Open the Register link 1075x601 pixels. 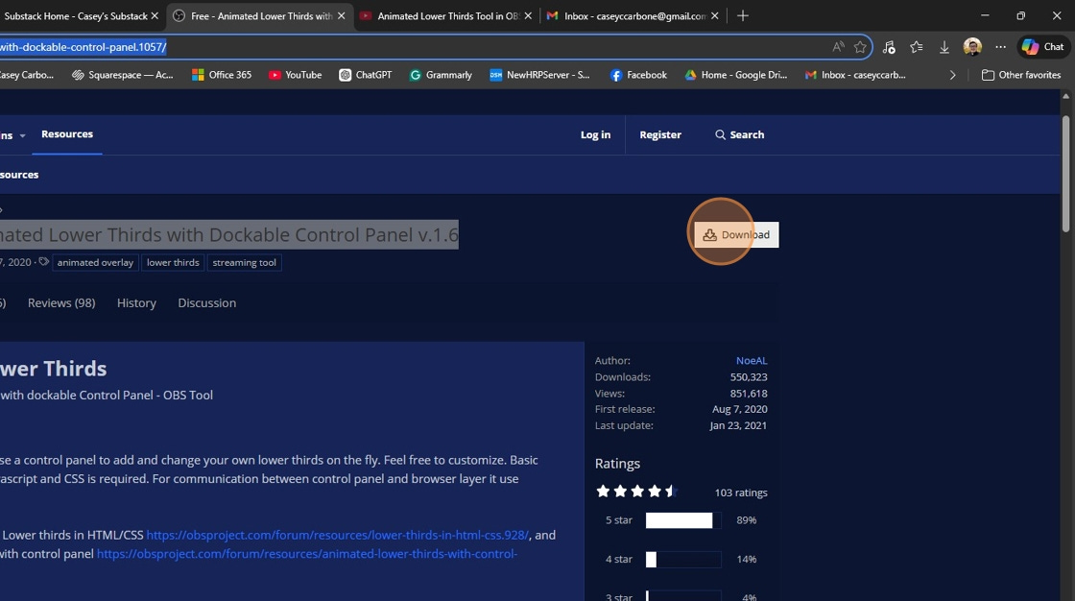(660, 135)
